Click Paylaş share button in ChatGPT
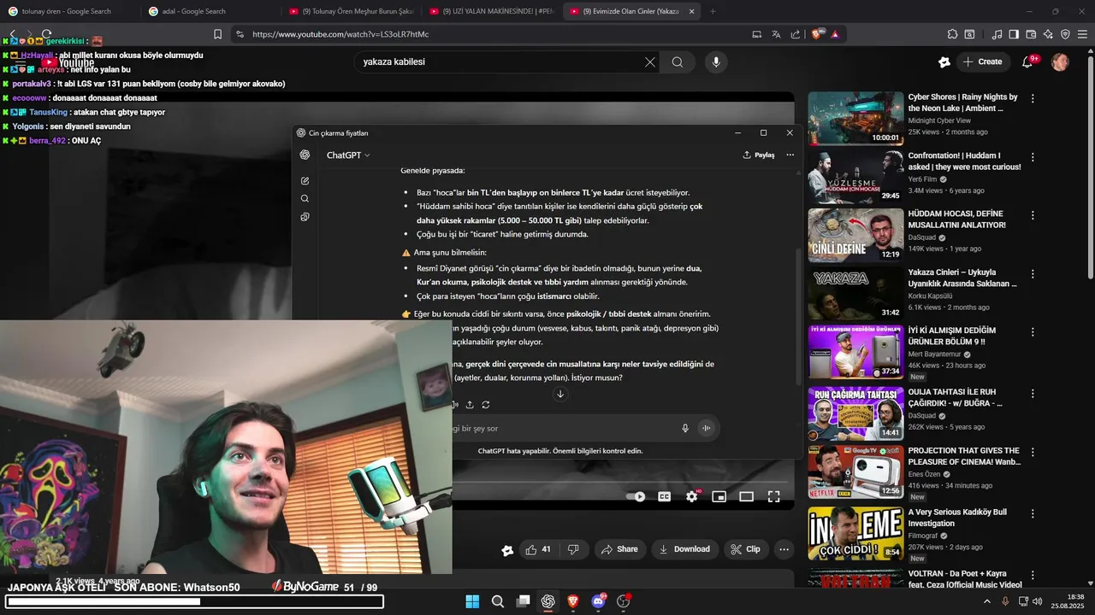The height and width of the screenshot is (615, 1095). (759, 155)
